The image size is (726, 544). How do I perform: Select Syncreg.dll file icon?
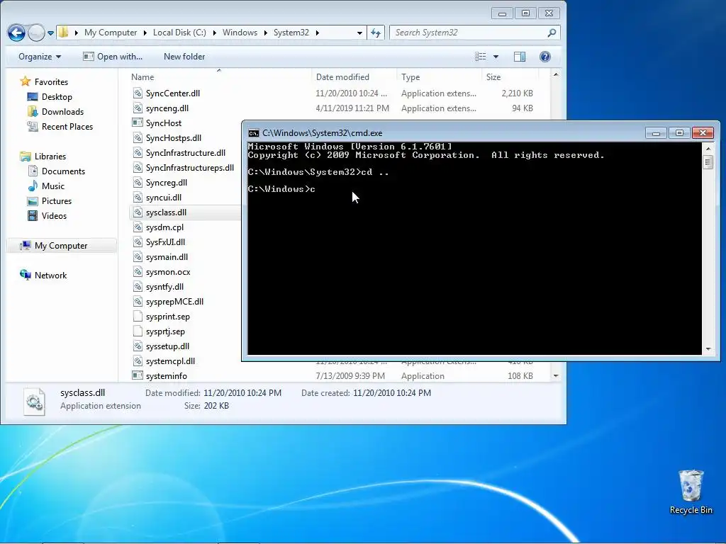[138, 182]
